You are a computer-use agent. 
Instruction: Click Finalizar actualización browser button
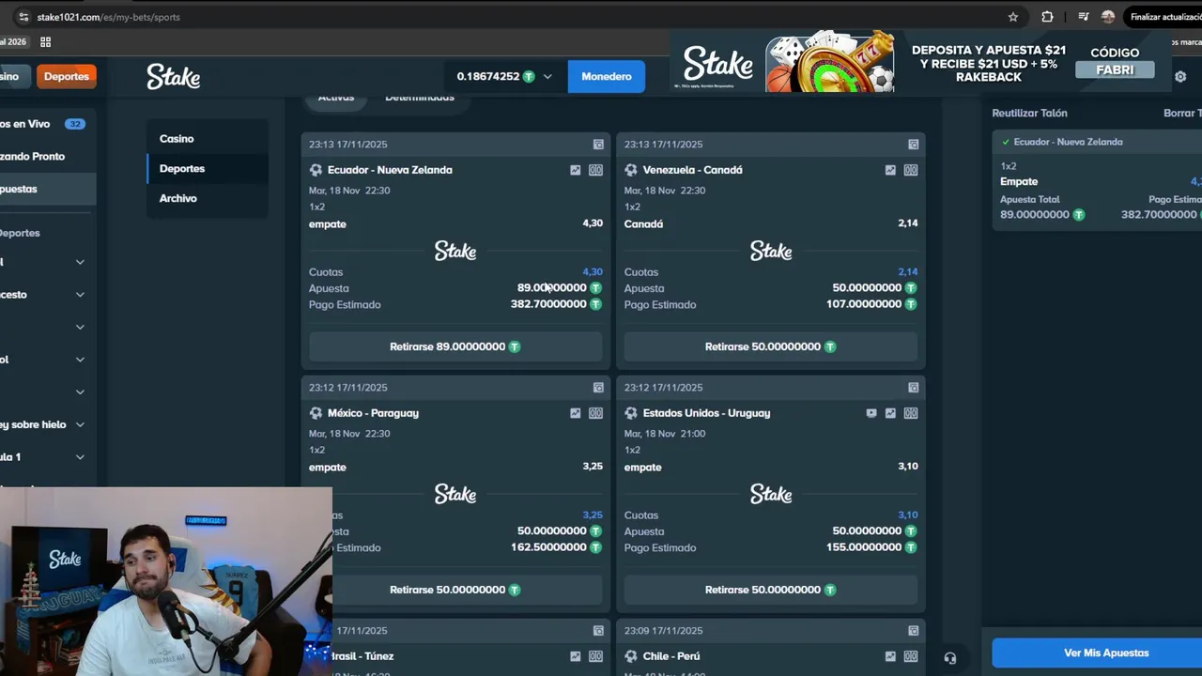point(1164,17)
